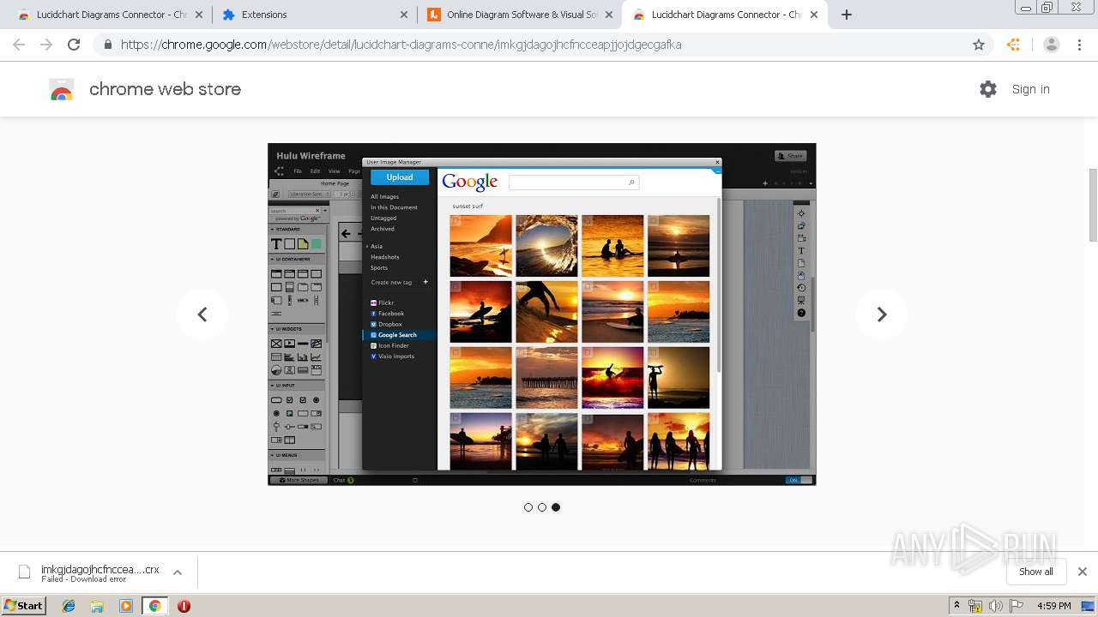Select the second carousel dot
The height and width of the screenshot is (617, 1098).
click(x=542, y=507)
